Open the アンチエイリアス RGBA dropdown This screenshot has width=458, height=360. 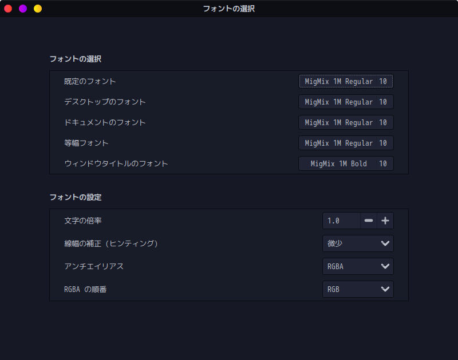coord(358,266)
